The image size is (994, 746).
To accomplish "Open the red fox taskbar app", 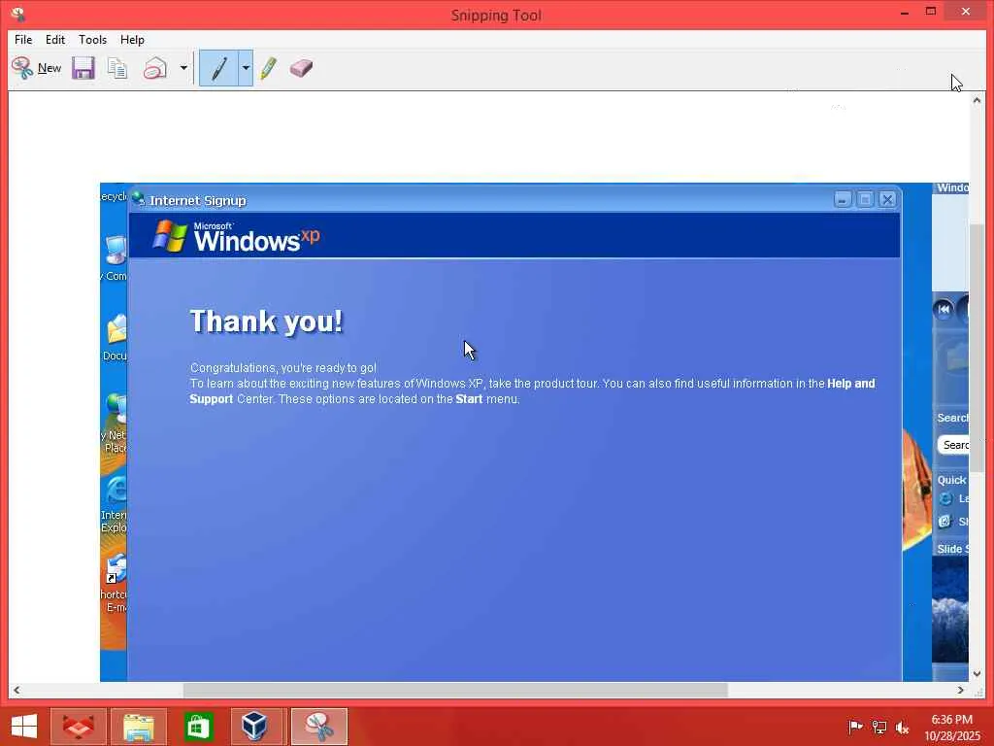I will click(x=79, y=727).
